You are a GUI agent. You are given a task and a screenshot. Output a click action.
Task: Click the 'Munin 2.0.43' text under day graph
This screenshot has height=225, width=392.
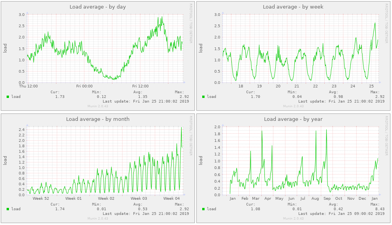point(98,106)
